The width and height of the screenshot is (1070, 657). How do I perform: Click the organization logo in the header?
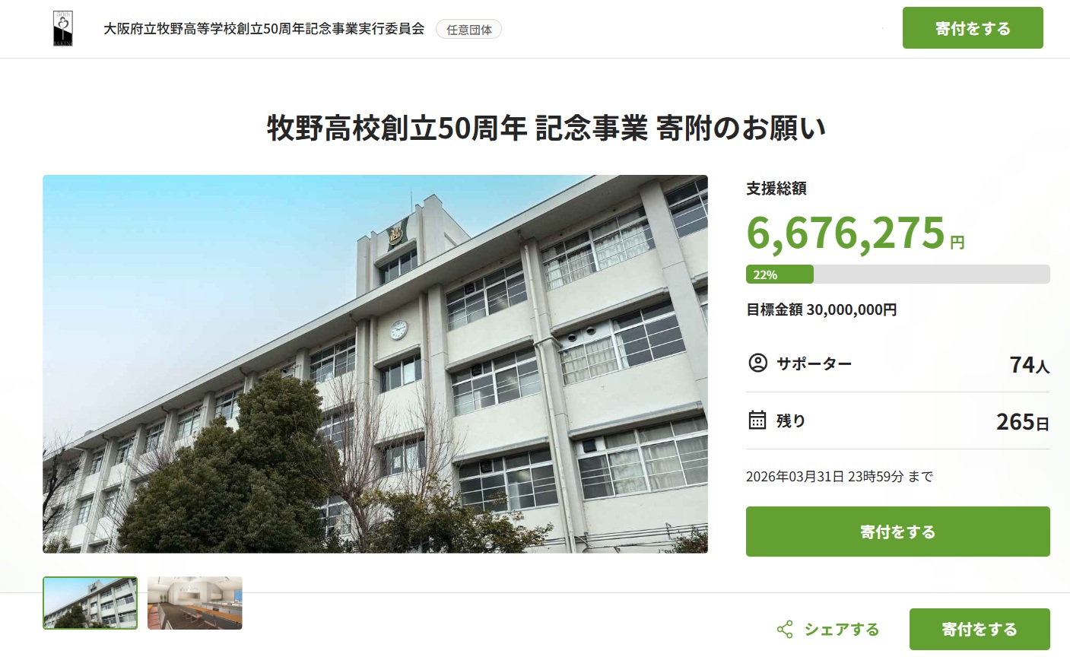point(63,29)
